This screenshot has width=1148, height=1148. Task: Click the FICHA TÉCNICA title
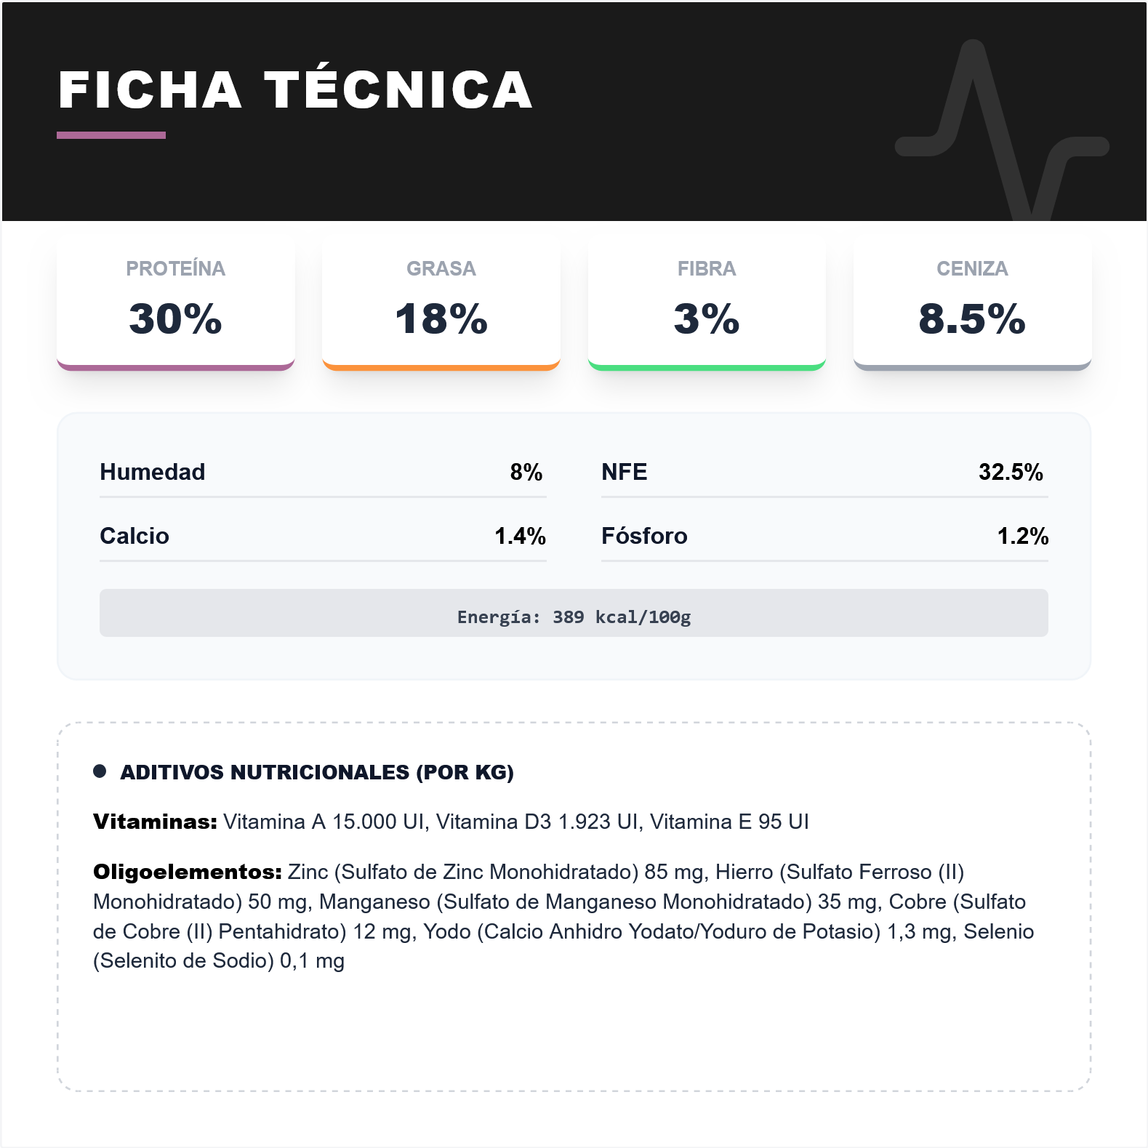295,90
